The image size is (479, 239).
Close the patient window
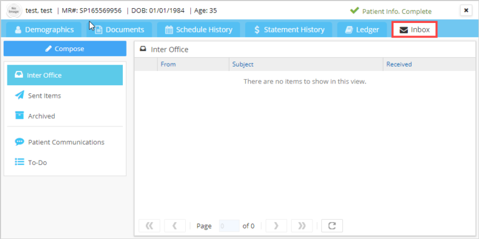tap(466, 11)
